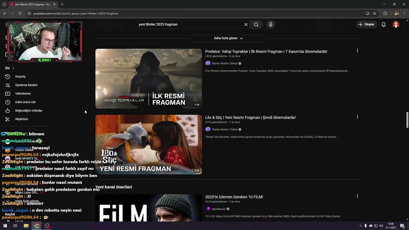Expand results with Daha fazla göster
The height and width of the screenshot is (230, 409).
228,38
